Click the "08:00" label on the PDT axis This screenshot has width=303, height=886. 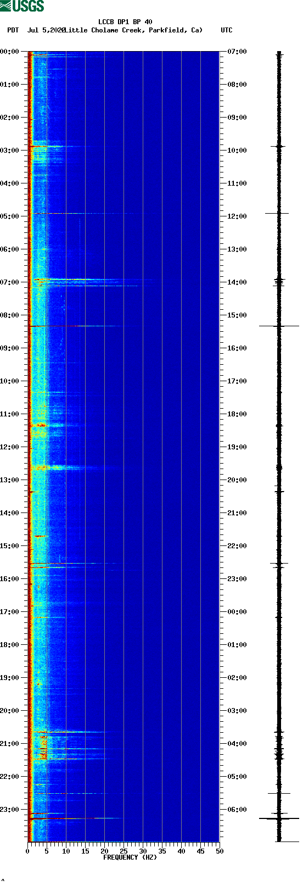[9, 315]
